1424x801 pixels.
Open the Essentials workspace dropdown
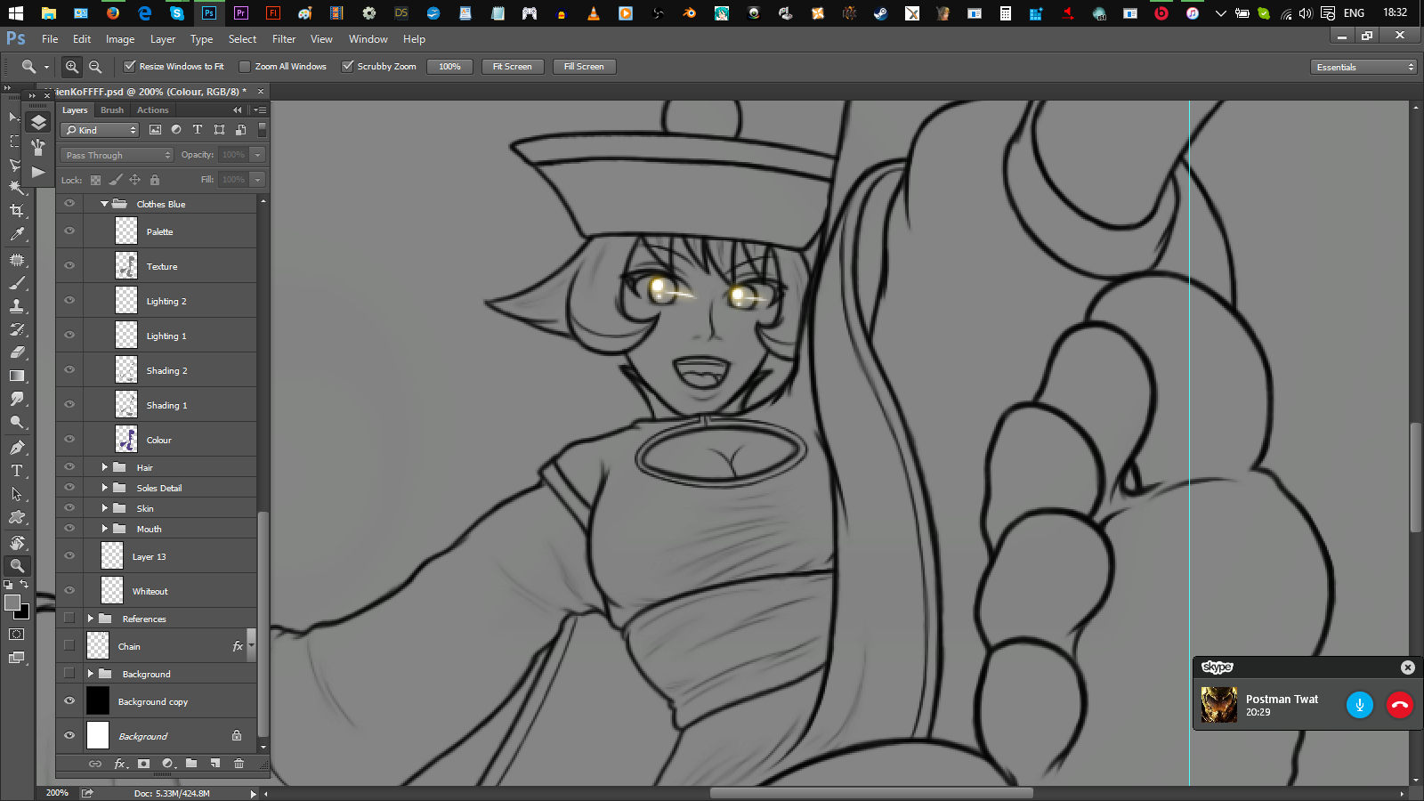pos(1363,67)
